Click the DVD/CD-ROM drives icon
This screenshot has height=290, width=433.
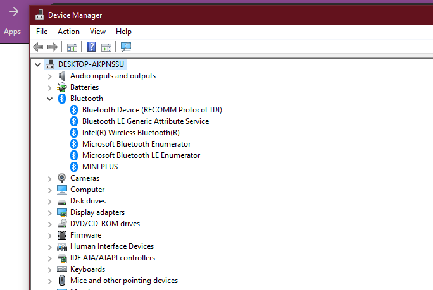(62, 224)
